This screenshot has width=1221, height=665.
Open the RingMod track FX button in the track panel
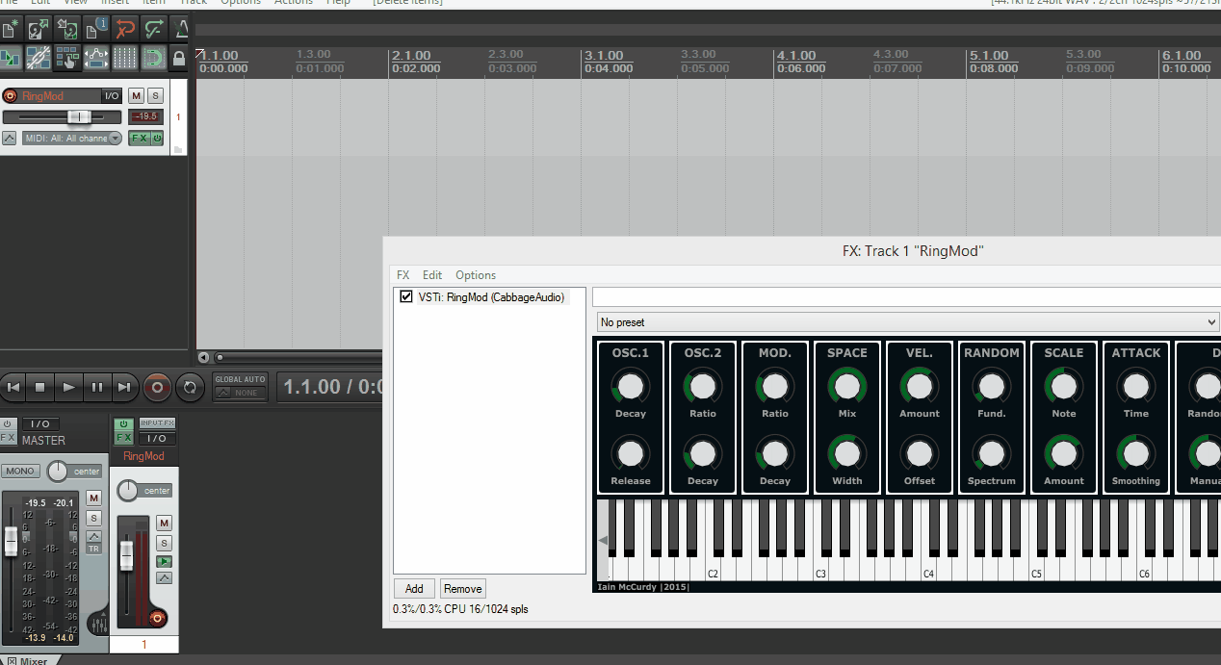click(x=139, y=139)
